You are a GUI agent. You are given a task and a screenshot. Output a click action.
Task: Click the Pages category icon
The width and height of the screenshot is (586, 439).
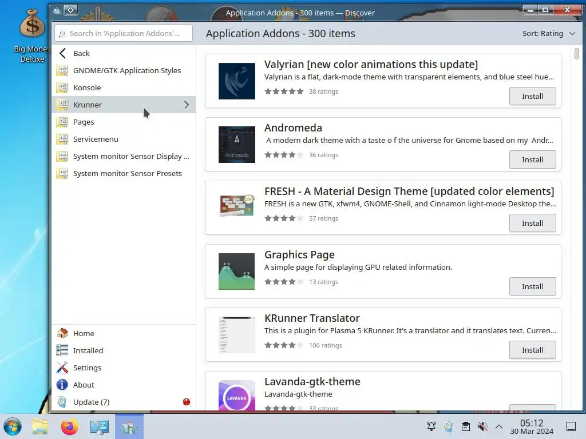[x=62, y=122]
